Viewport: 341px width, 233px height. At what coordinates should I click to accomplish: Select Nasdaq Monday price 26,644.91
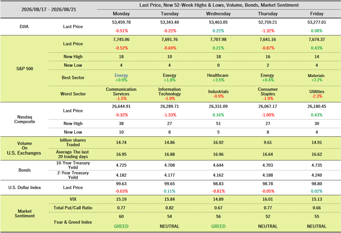[121, 106]
